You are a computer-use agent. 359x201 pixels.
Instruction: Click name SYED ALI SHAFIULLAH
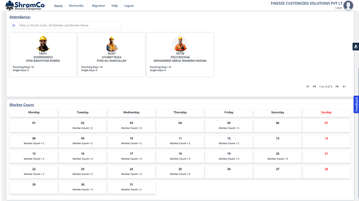(112, 61)
